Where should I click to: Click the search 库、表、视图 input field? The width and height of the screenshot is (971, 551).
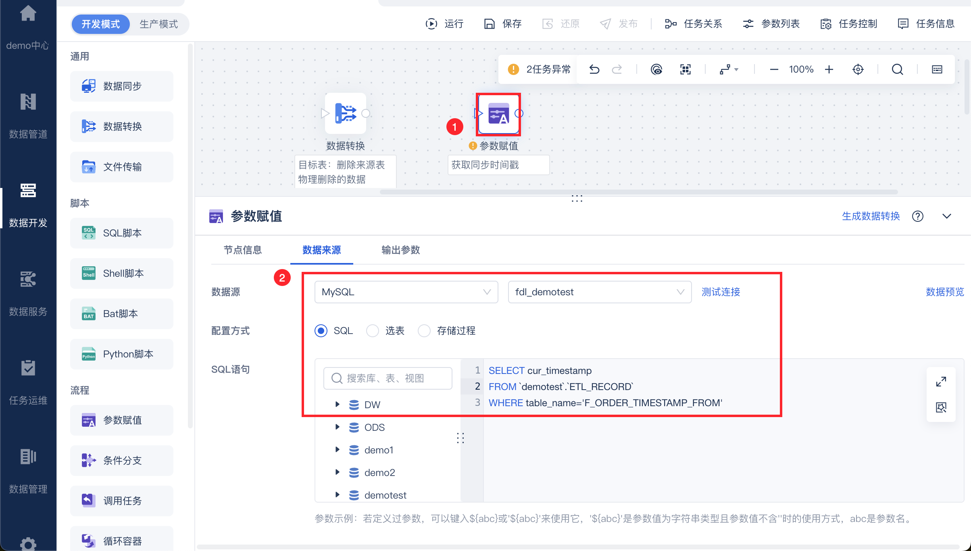(388, 378)
